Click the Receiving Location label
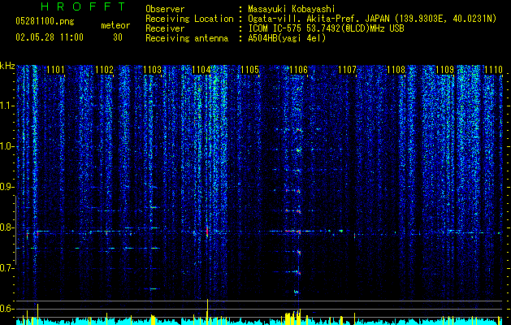The width and height of the screenshot is (511, 325). pos(189,19)
